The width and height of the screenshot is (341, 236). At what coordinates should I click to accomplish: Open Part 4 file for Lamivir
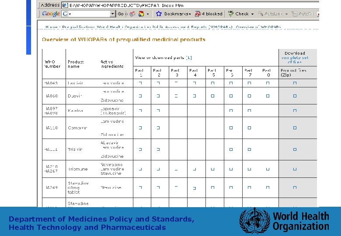[195, 83]
